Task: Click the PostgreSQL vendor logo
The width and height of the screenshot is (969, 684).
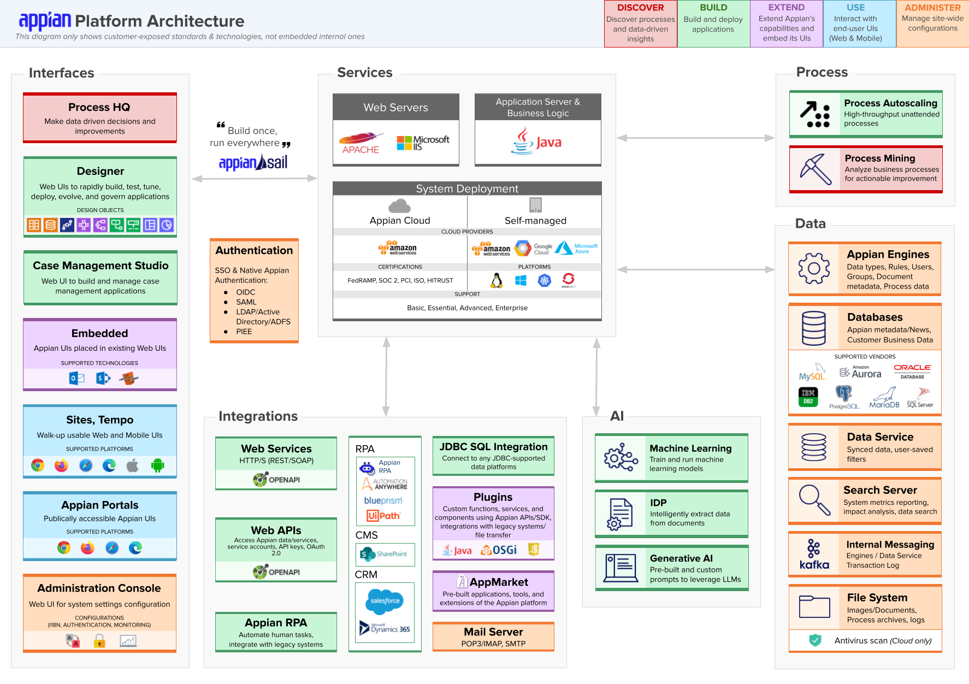Action: (844, 397)
